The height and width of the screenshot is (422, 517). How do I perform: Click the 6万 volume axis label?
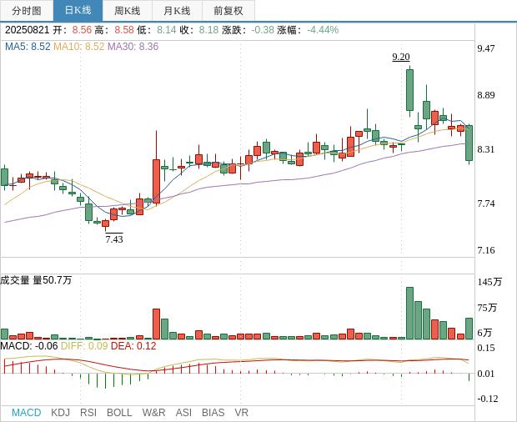tap(484, 333)
